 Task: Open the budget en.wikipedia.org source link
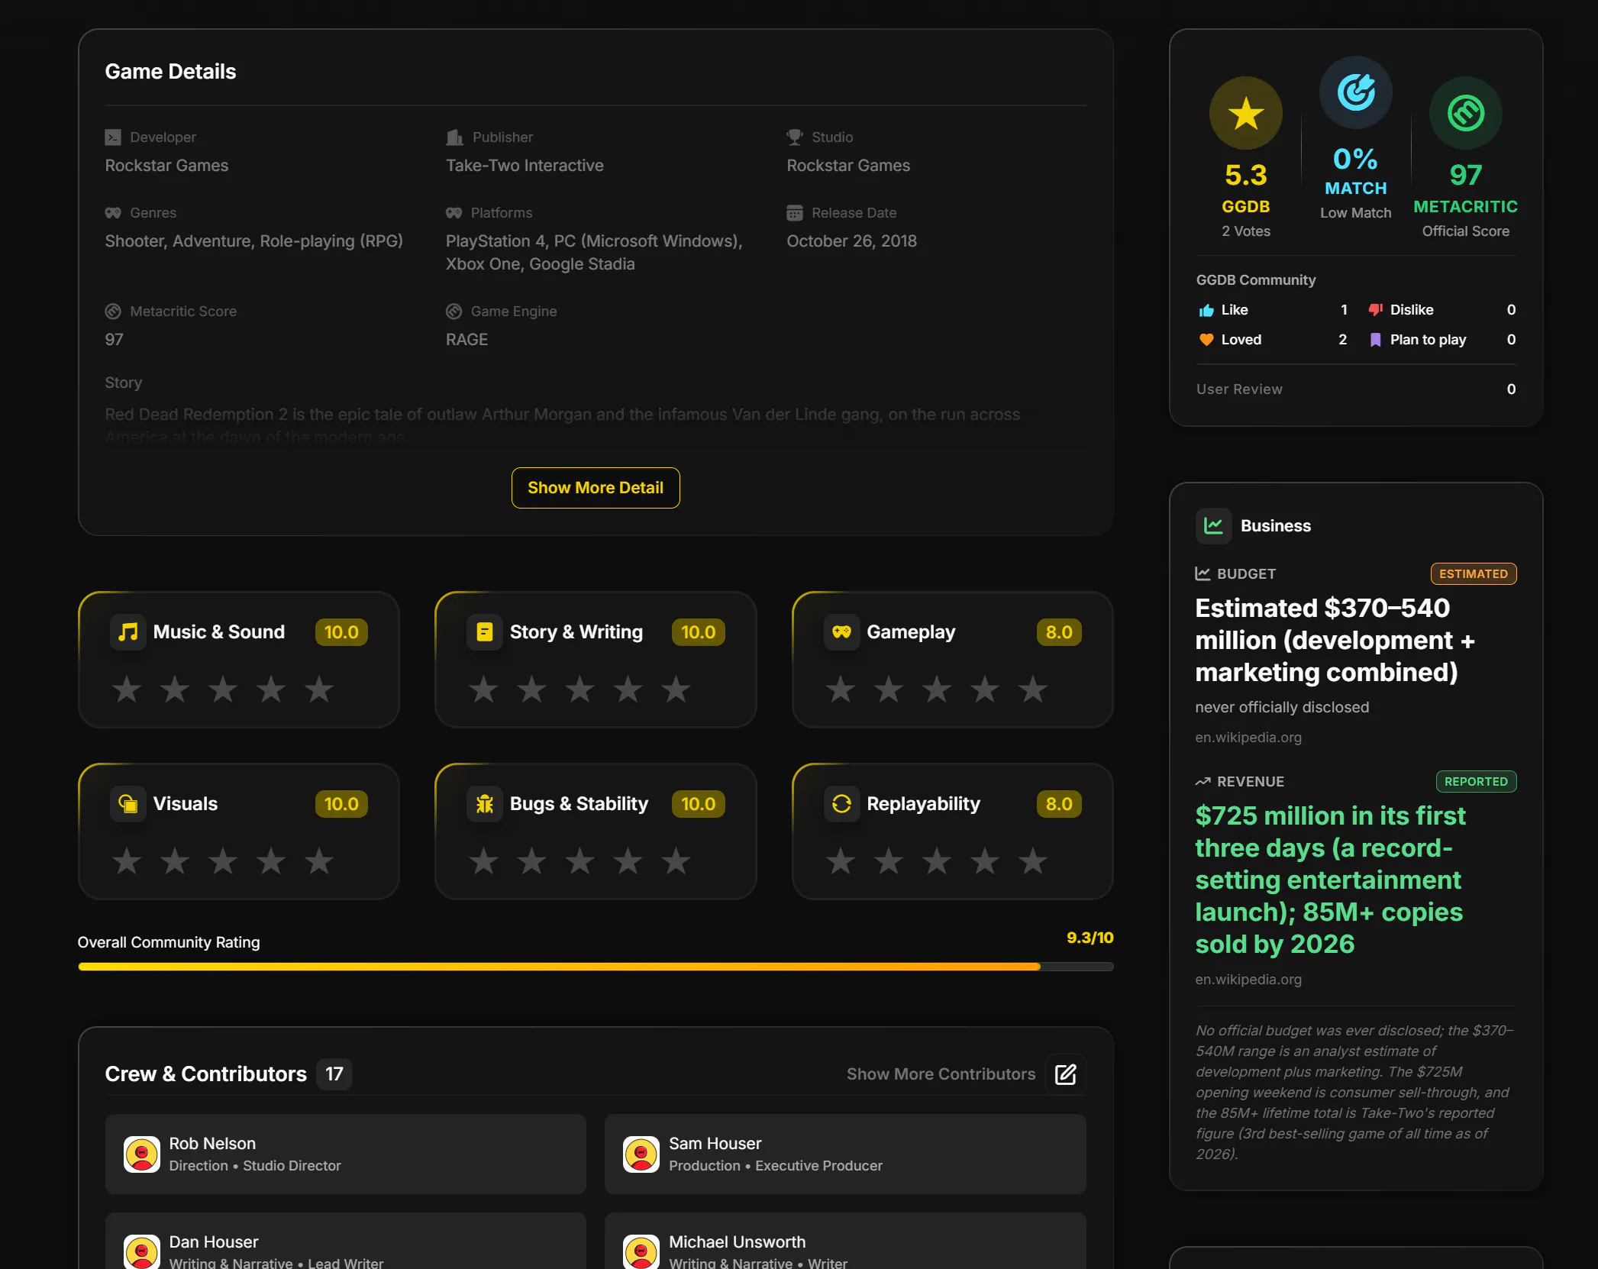coord(1248,738)
